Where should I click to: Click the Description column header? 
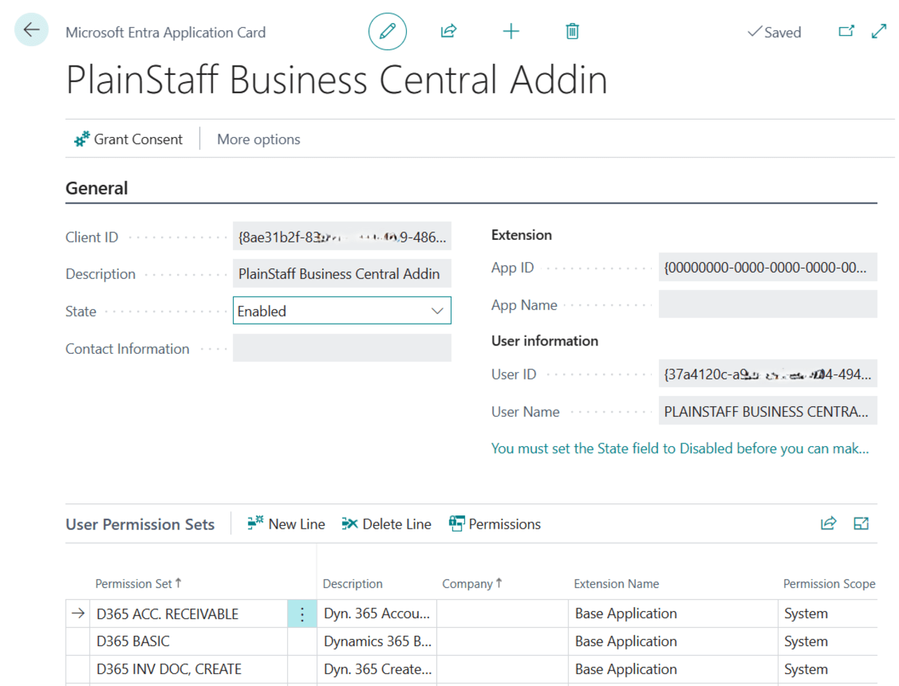pos(352,583)
